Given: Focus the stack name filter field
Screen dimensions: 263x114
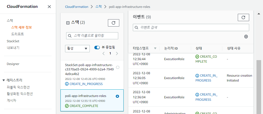Looking at the screenshot, I should (92, 36).
